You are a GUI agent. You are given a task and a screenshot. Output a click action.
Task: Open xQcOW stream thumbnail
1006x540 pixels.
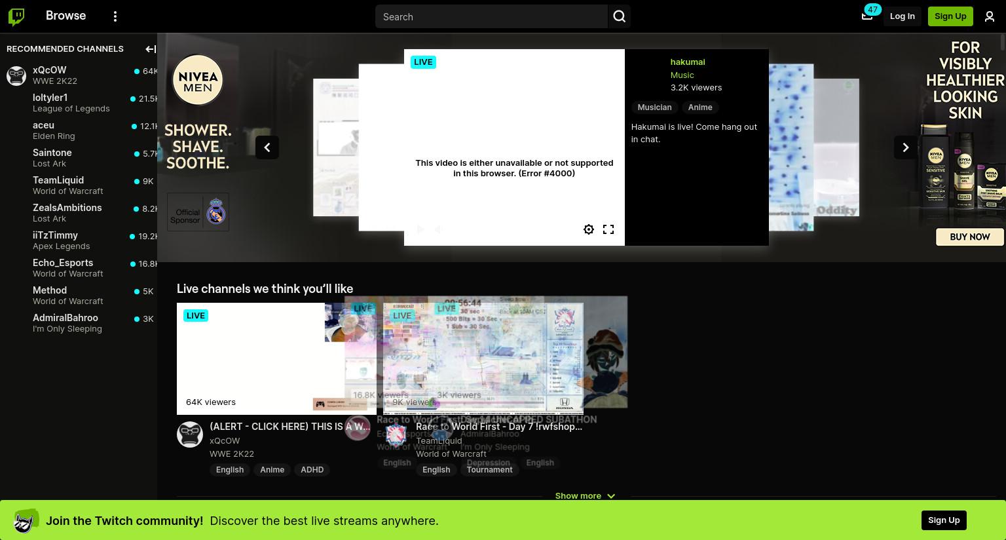[x=276, y=358]
